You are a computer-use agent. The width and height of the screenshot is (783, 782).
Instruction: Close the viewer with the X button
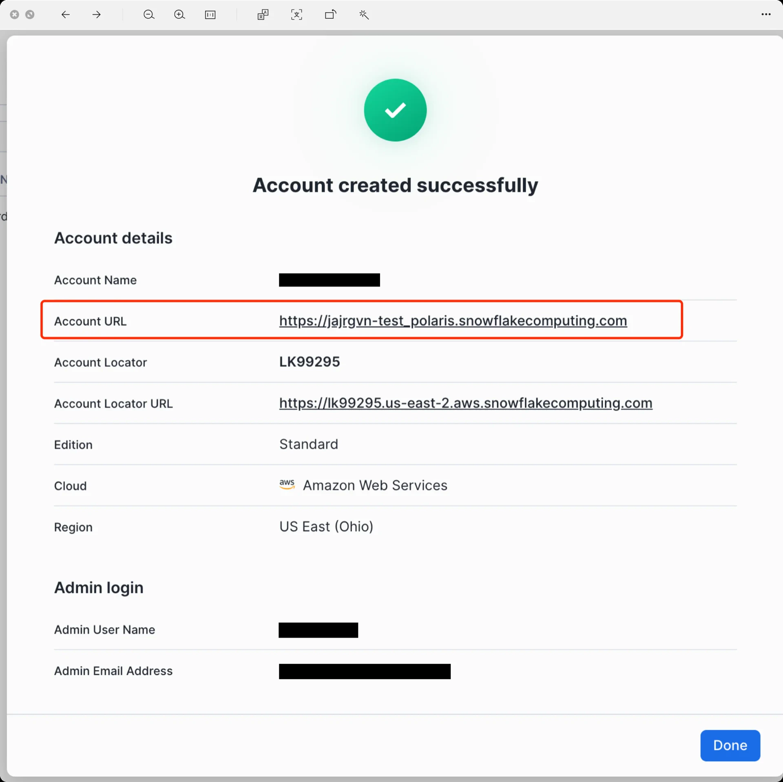tap(15, 15)
